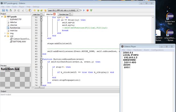
Task: Click the Paste clipboard toolbar icon
Action: (x=30, y=10)
